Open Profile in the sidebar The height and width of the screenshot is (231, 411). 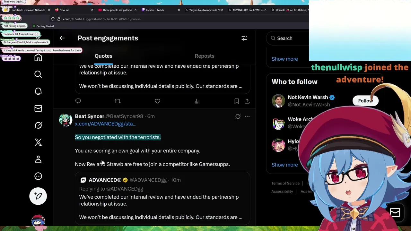click(x=38, y=159)
